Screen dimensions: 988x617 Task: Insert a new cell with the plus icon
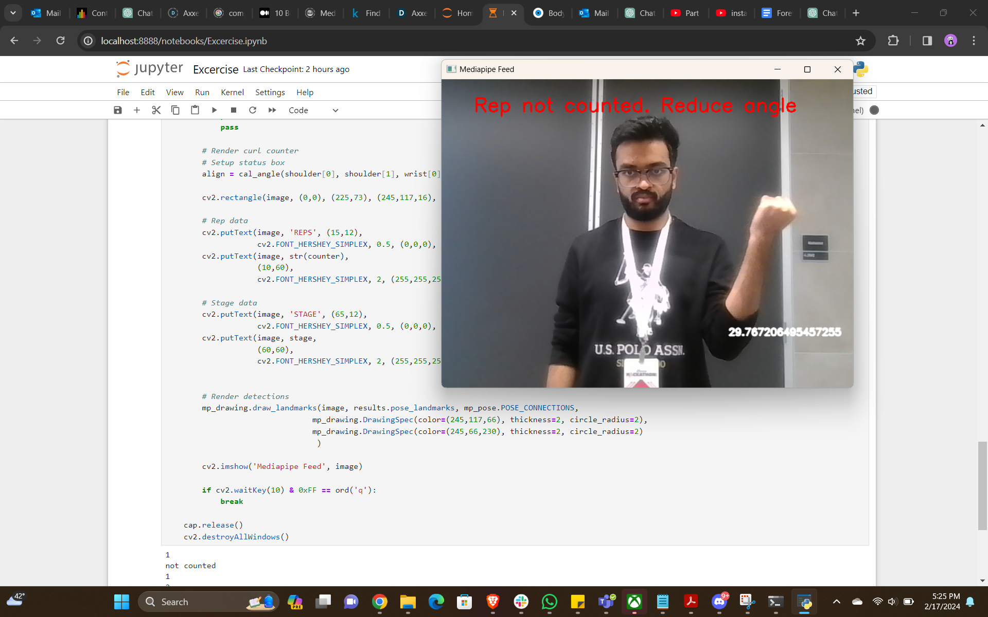[x=137, y=110]
